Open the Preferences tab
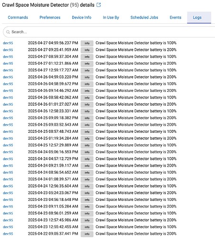 point(50,18)
